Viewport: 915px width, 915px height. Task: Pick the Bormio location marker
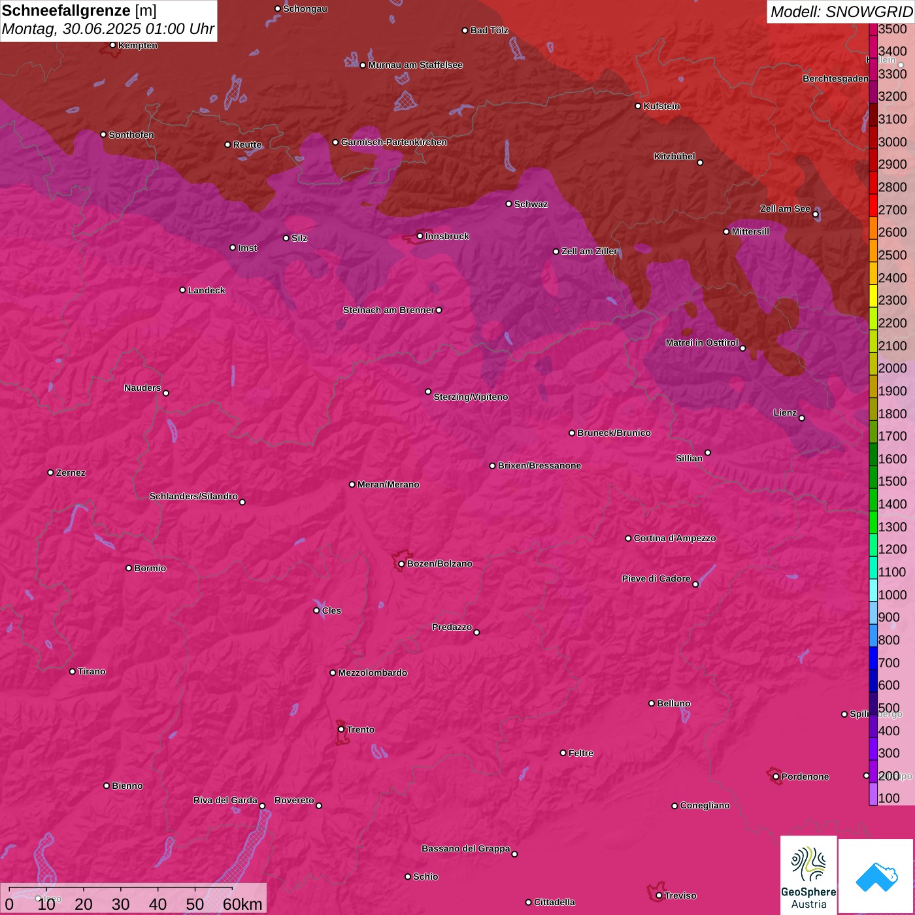tap(129, 568)
